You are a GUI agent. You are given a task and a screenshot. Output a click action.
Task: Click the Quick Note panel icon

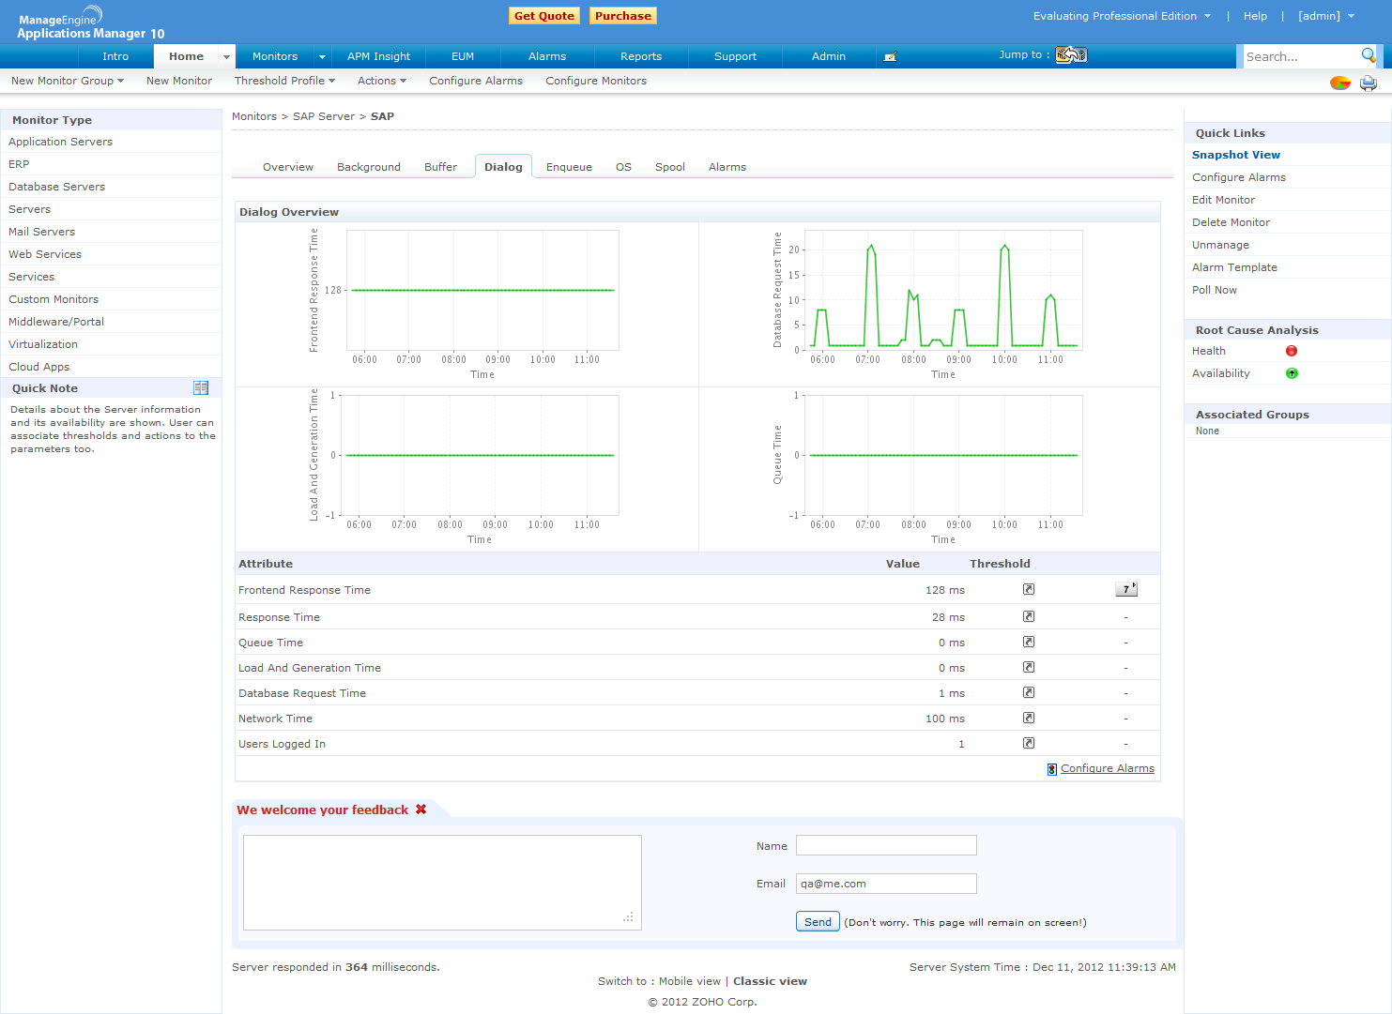tap(201, 388)
